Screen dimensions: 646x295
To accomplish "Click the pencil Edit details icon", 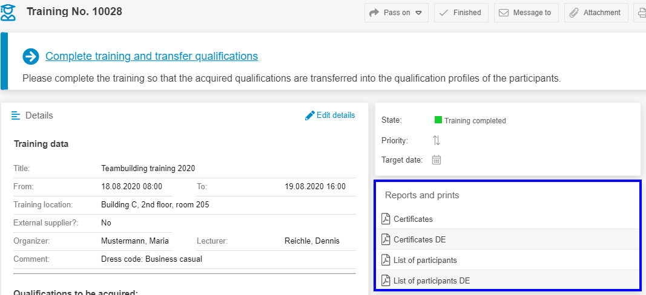I will [x=309, y=115].
